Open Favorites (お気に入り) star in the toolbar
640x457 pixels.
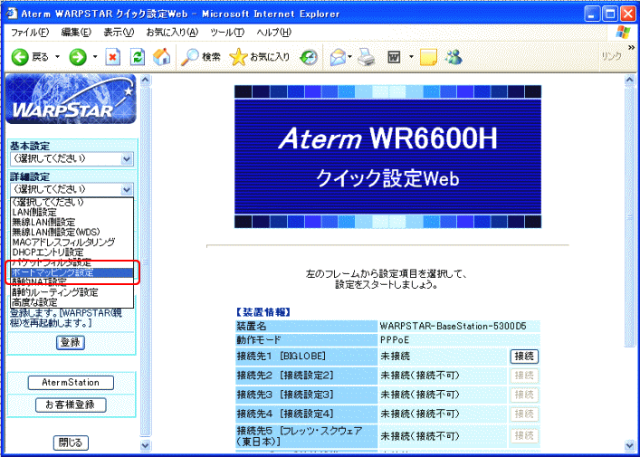click(x=260, y=56)
